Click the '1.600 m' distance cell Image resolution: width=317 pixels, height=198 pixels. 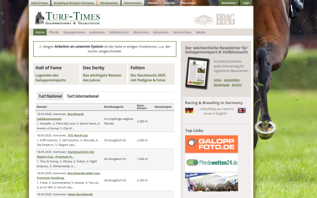click(x=142, y=159)
